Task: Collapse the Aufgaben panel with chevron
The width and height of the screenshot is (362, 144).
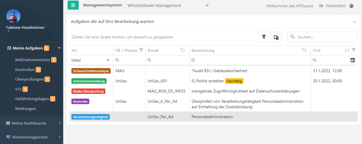Action: 354,22
